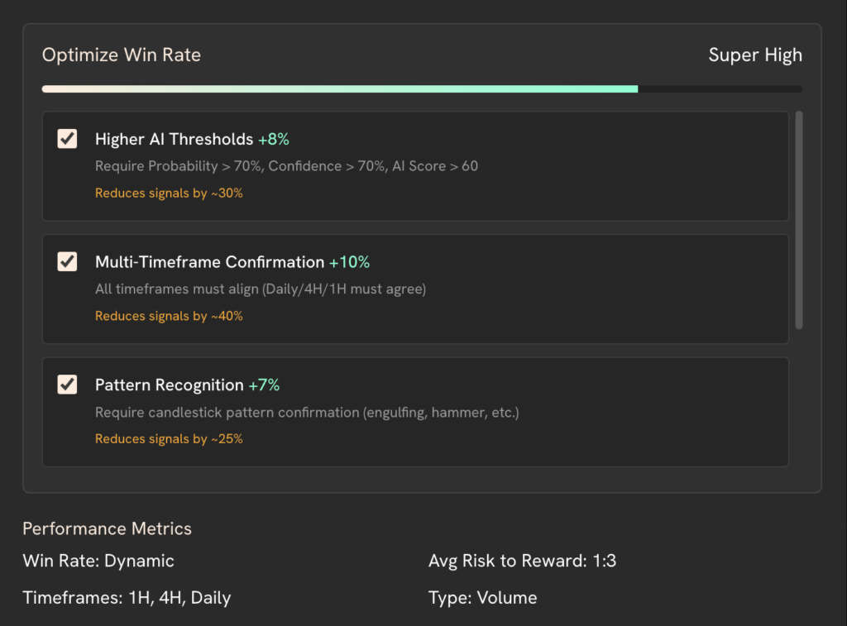Click the +7% win rate boost label
Image resolution: width=847 pixels, height=626 pixels.
point(264,385)
